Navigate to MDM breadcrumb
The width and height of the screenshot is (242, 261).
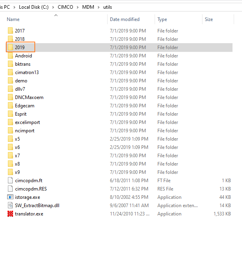point(88,7)
